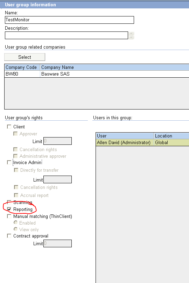Click the Company Code column header
This screenshot has width=189, height=283.
[x=22, y=67]
